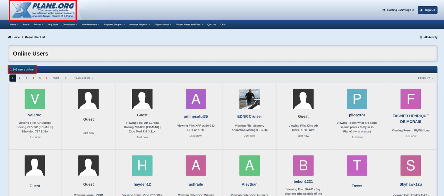Image resolution: width=444 pixels, height=196 pixels.
Task: Expand the Forum dropdown menu
Action: pos(39,25)
